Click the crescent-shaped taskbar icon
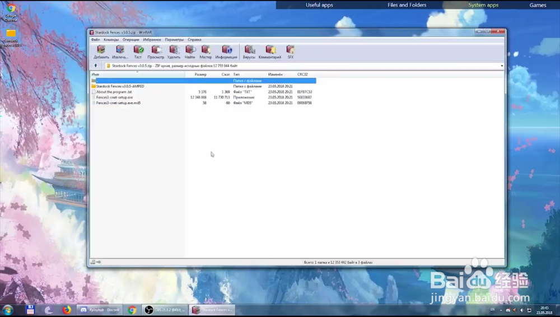Image resolution: width=560 pixels, height=317 pixels. [x=49, y=310]
